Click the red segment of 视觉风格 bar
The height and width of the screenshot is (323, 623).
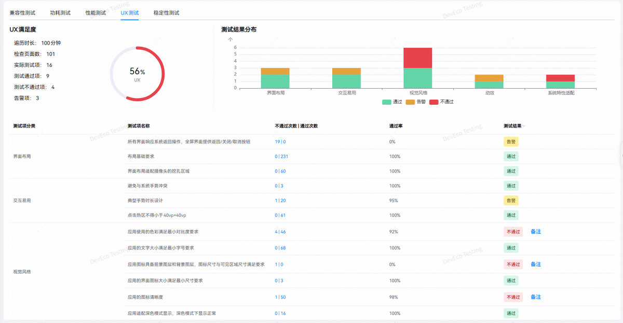point(417,58)
